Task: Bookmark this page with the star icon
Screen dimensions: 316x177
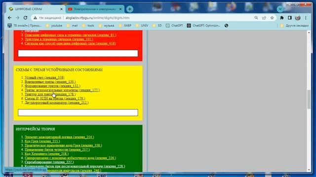Action: pyautogui.click(x=272, y=18)
